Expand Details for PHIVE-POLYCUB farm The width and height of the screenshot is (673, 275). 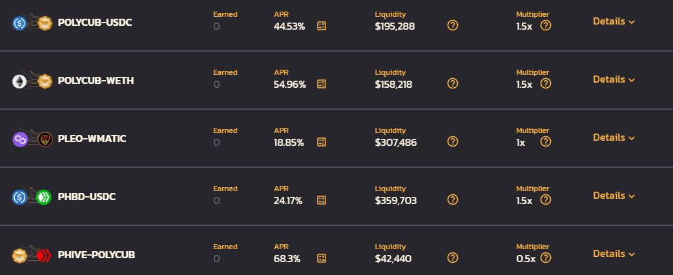point(614,254)
